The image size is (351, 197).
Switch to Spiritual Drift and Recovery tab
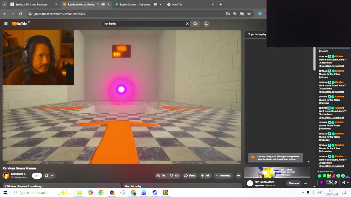point(31,4)
